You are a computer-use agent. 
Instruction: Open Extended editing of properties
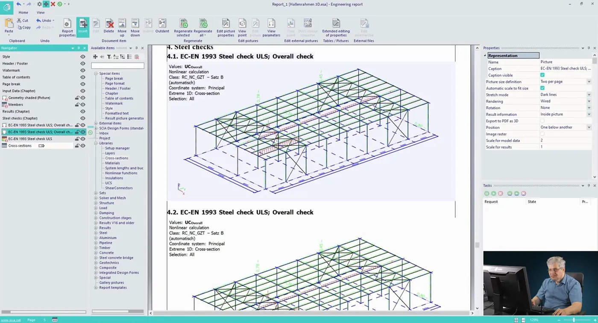[336, 27]
